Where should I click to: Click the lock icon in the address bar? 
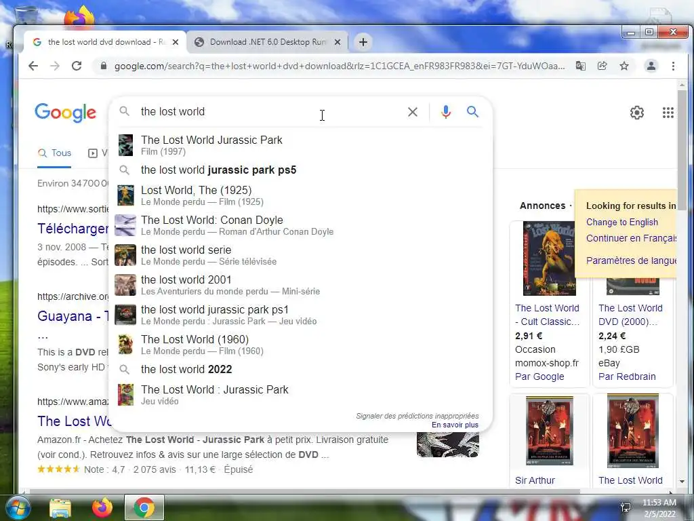coord(104,66)
